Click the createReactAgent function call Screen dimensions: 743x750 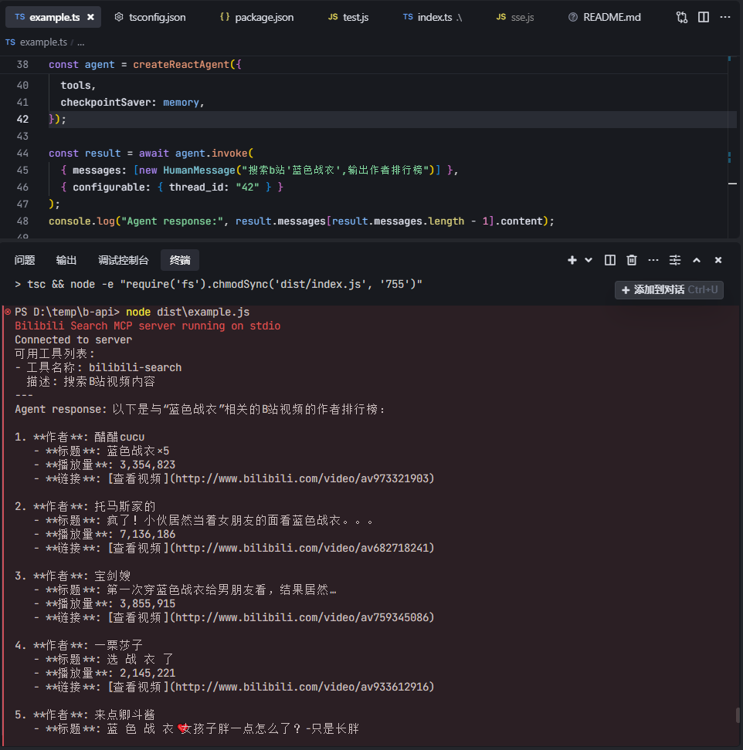point(181,65)
